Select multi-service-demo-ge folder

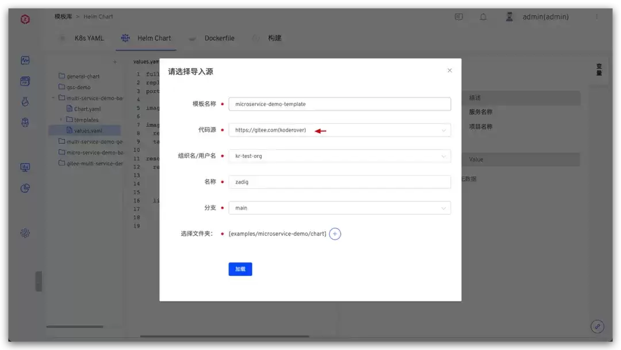[94, 141]
